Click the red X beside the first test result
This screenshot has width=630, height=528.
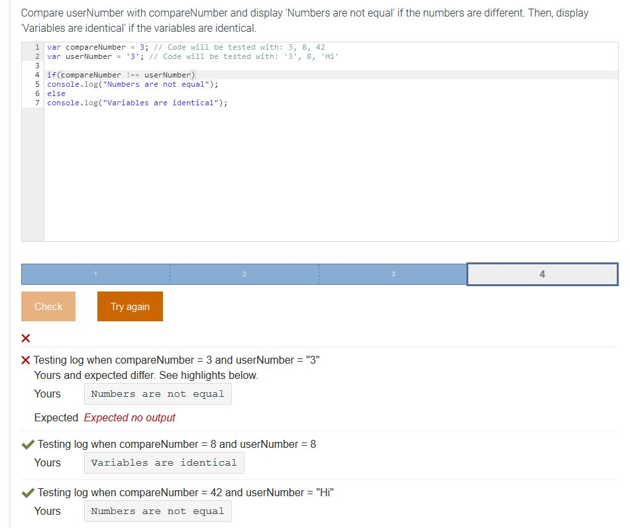(25, 360)
